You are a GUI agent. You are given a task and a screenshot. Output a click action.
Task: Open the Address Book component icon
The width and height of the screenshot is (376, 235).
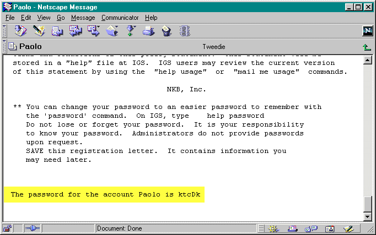[330, 229]
